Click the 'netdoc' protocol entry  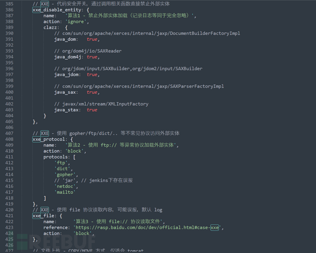pos(65,187)
